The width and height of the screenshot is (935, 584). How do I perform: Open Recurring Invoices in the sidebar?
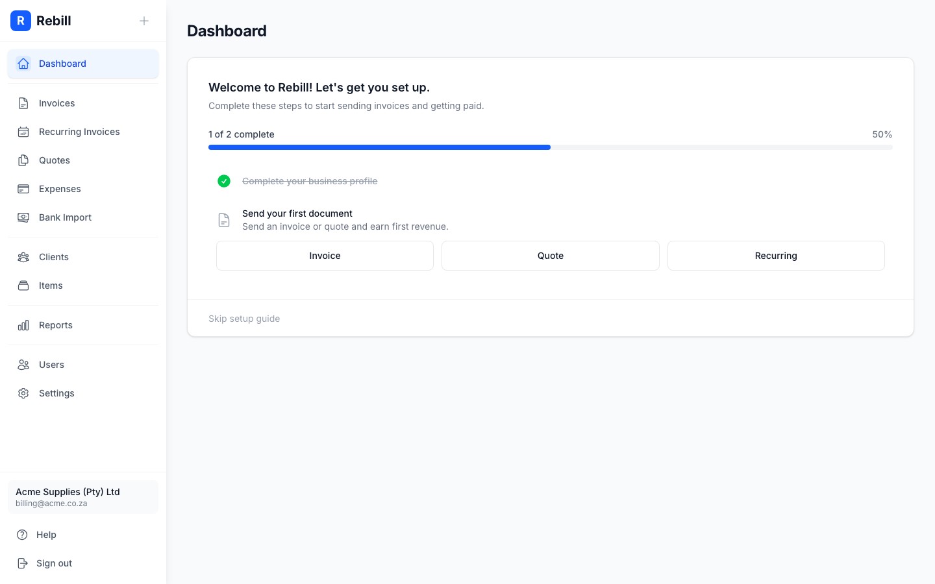[83, 132]
